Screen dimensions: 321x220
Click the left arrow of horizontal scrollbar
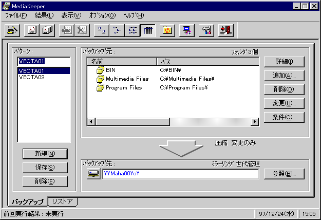tap(91, 122)
